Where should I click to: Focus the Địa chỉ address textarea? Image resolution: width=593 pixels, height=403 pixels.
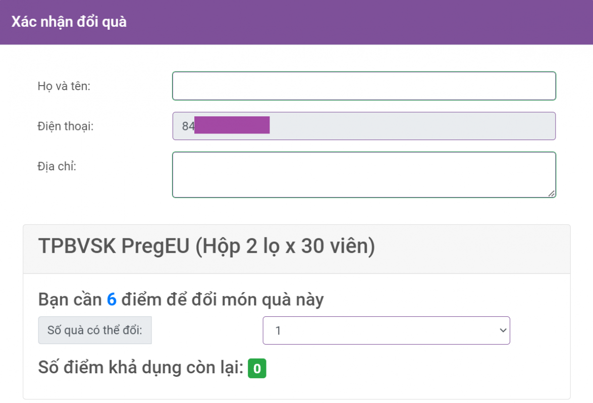click(363, 174)
